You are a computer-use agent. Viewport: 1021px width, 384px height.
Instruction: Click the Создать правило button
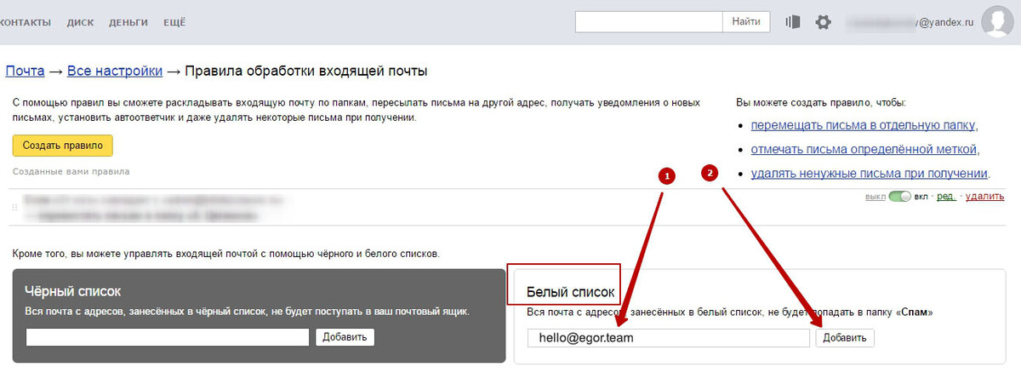[x=63, y=146]
